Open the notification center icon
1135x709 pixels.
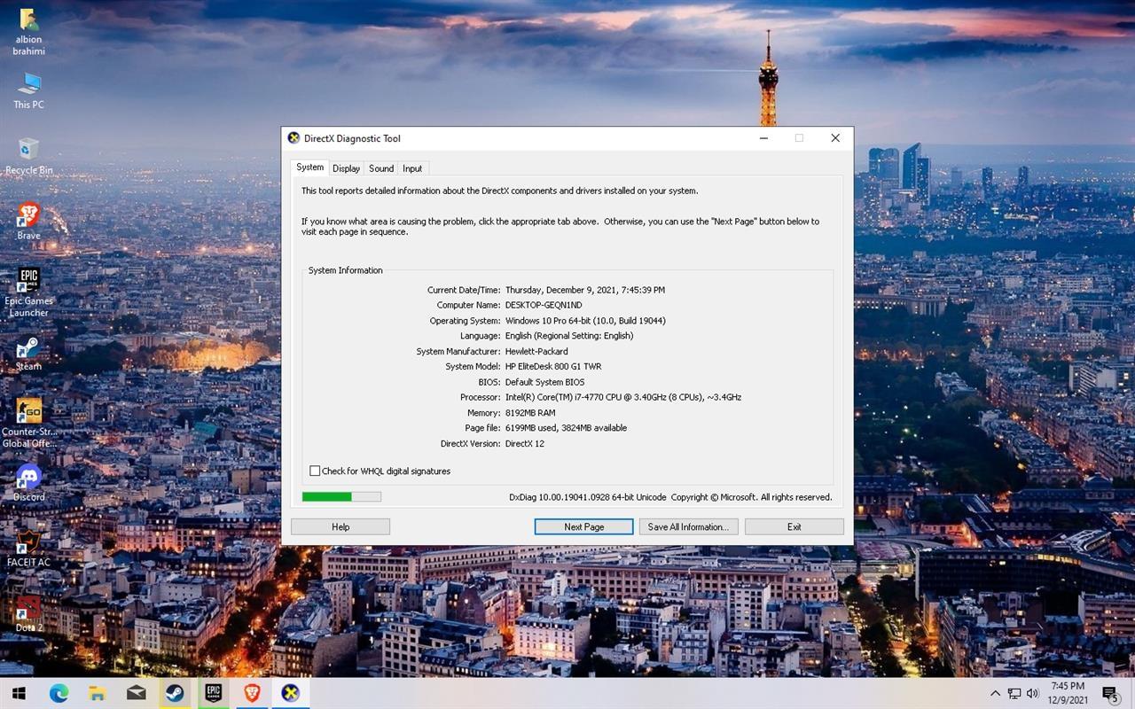1110,693
